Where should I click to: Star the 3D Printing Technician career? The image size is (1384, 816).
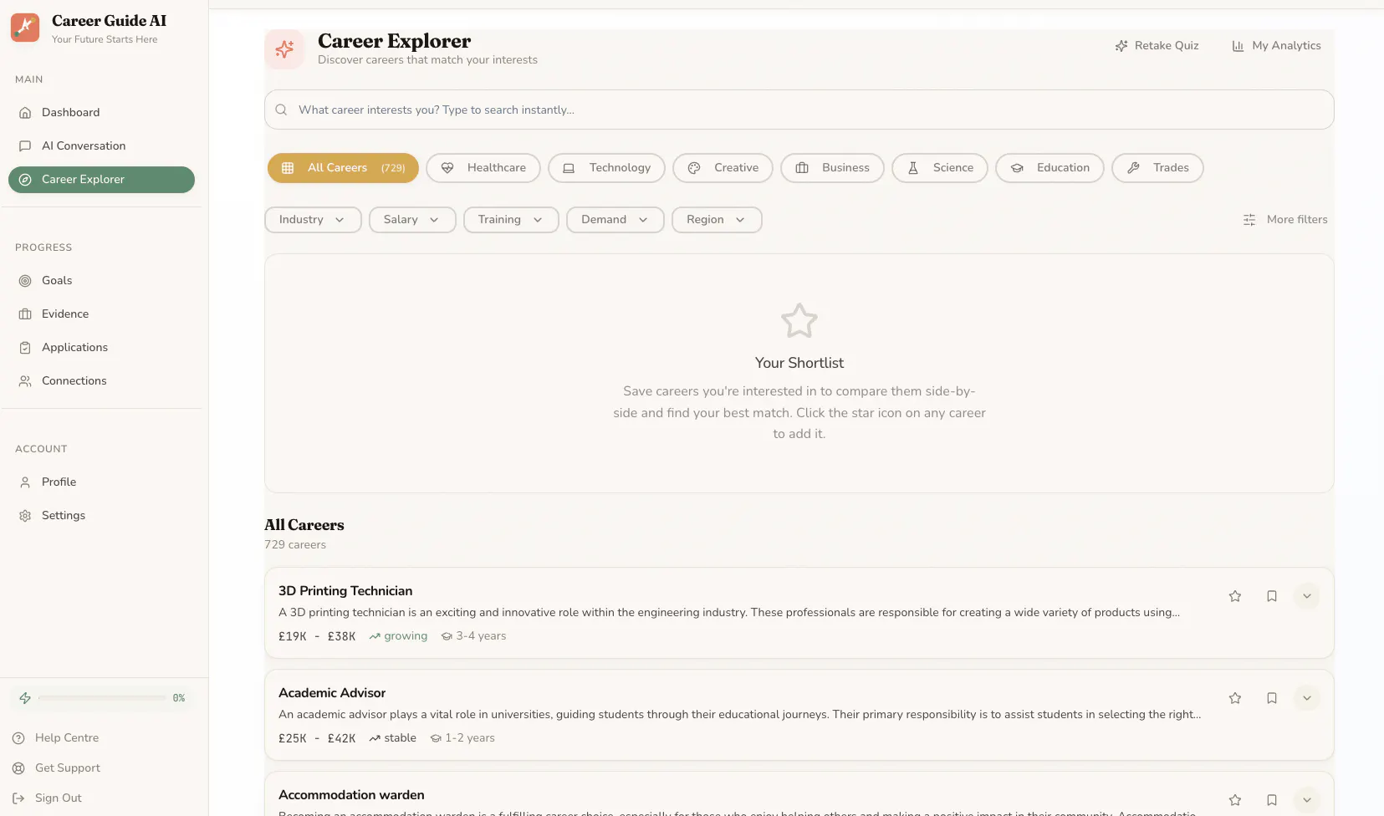click(1235, 596)
